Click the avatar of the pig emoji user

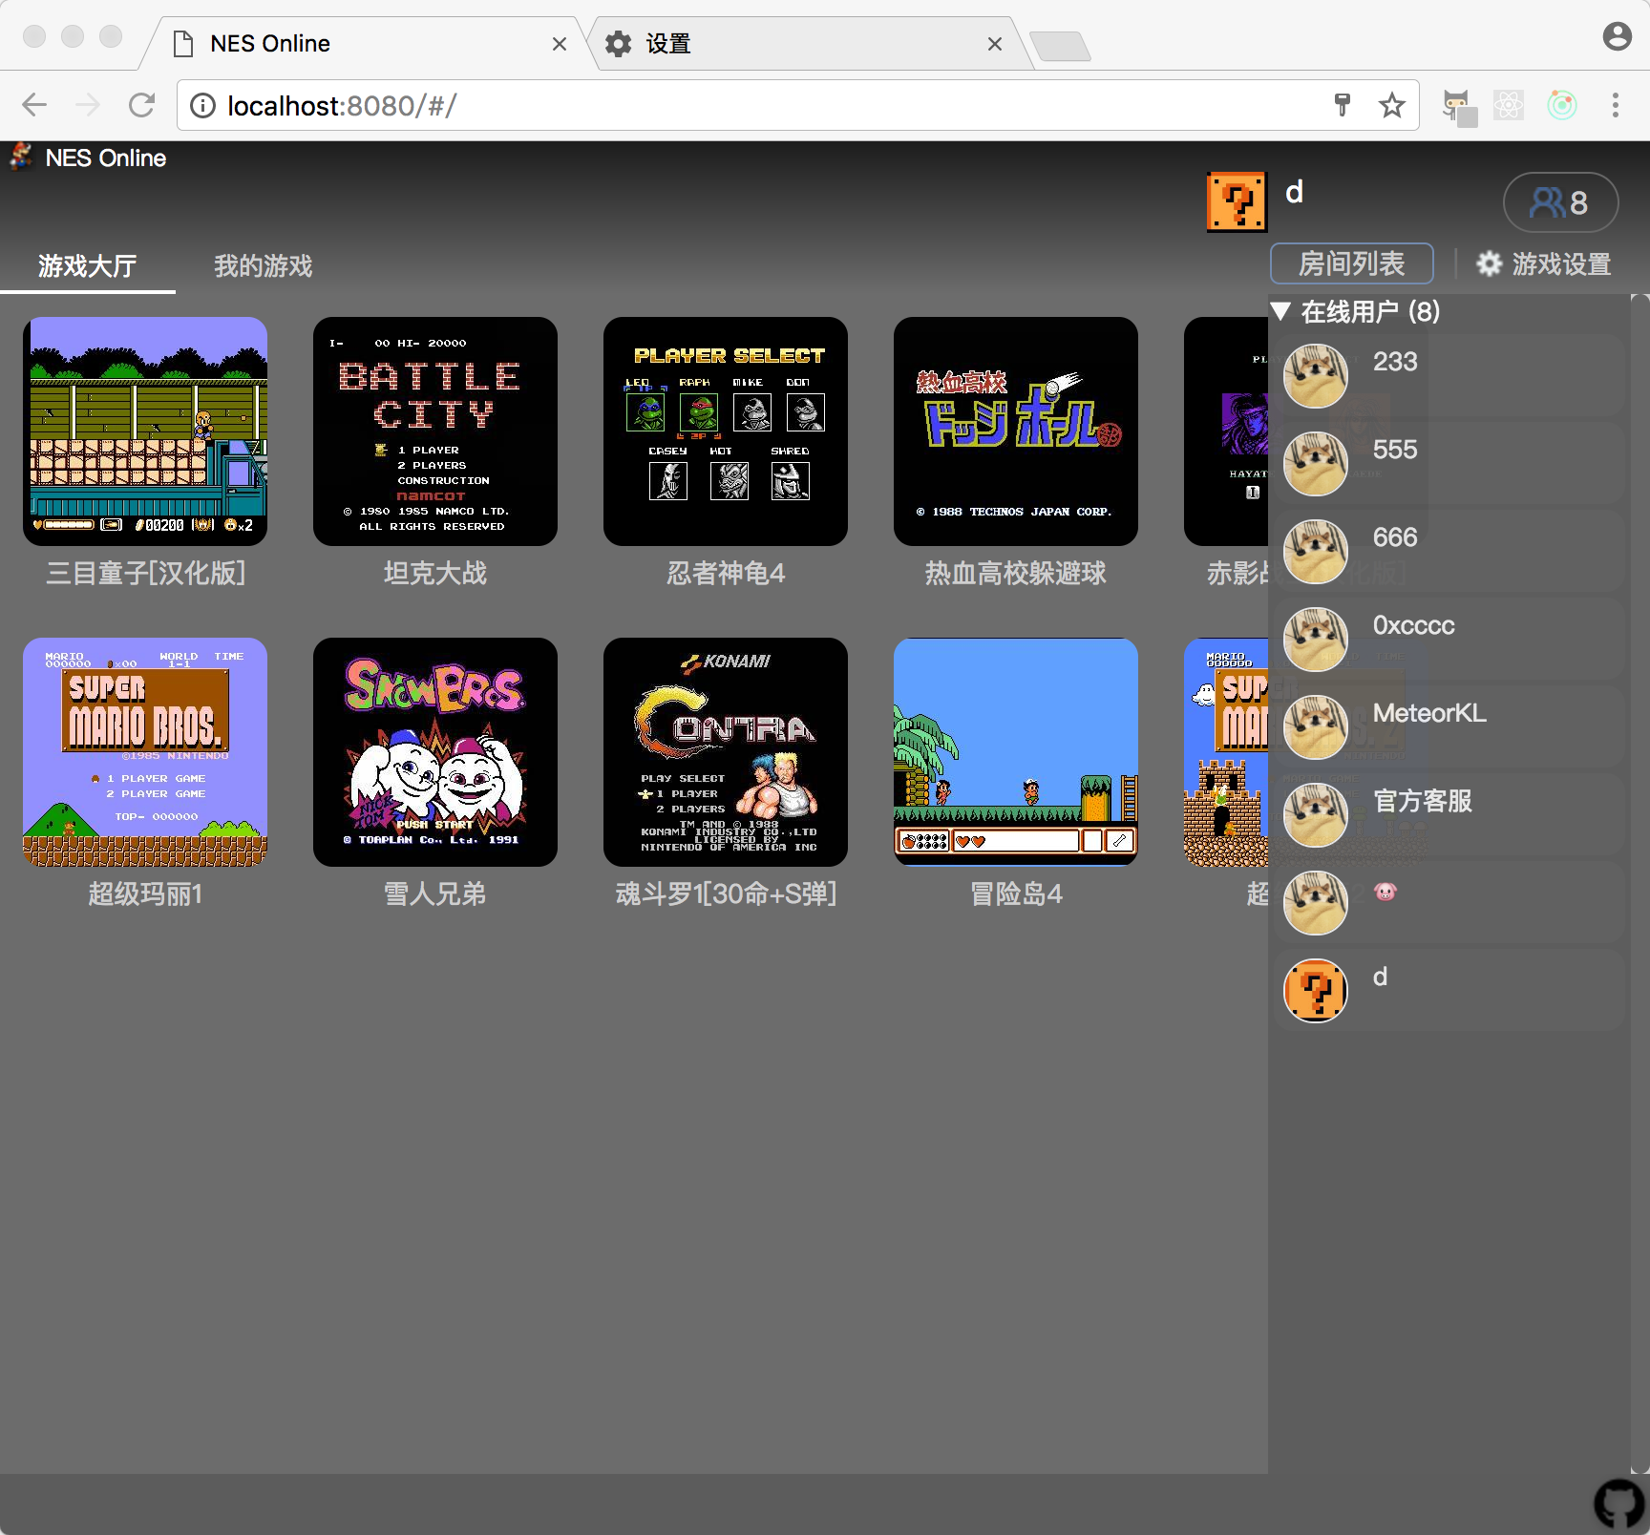coord(1316,903)
